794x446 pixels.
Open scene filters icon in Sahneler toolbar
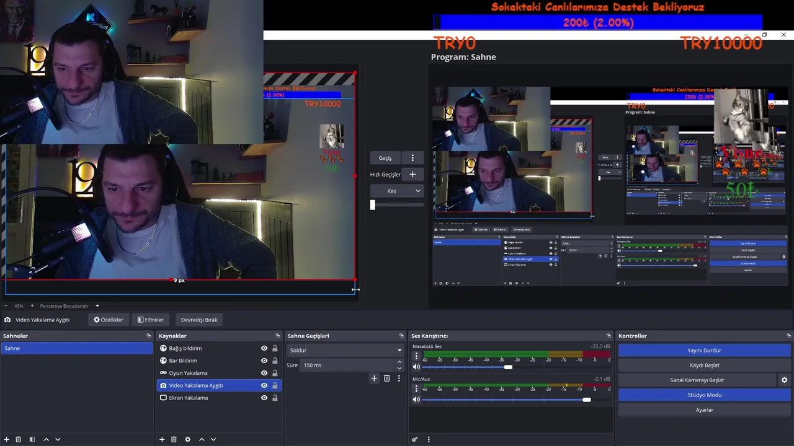click(32, 439)
